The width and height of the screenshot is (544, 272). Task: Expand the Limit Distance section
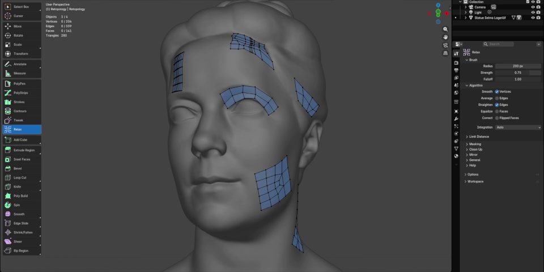[x=479, y=137]
